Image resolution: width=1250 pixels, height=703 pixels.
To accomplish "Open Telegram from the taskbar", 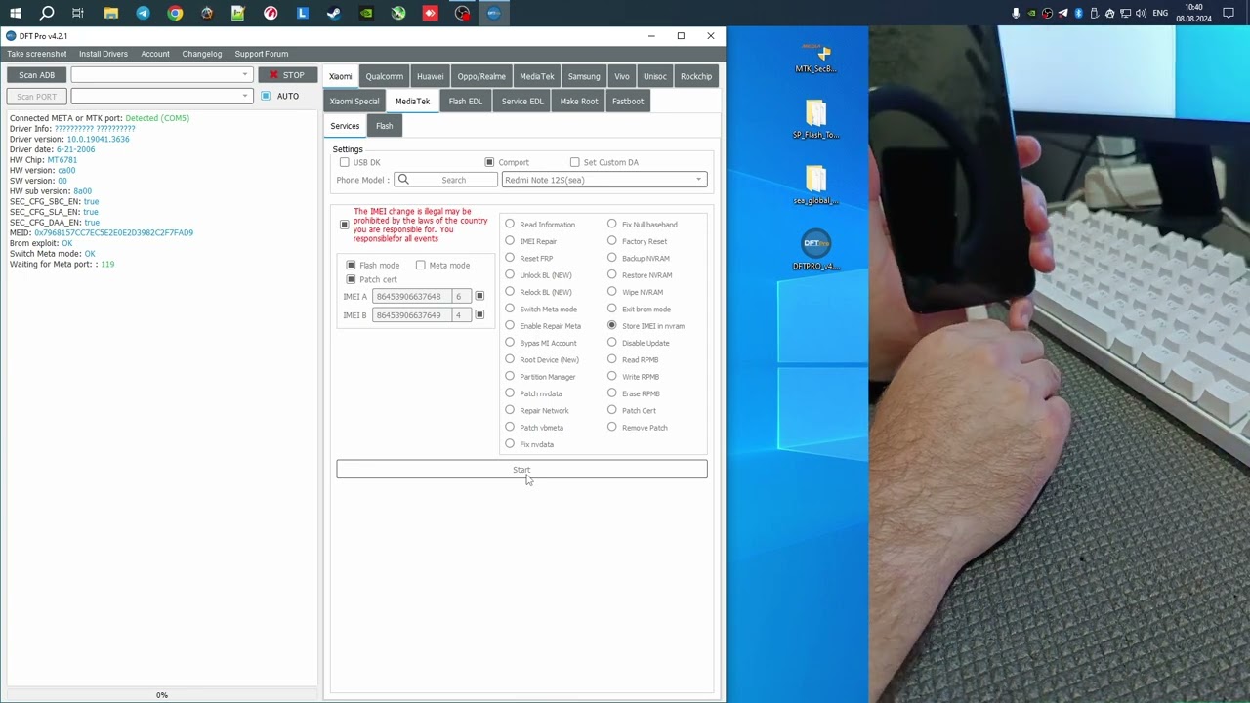I will 144,13.
